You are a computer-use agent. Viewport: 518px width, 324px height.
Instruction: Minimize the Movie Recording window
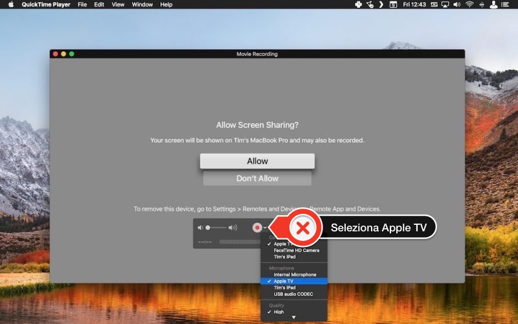(63, 54)
